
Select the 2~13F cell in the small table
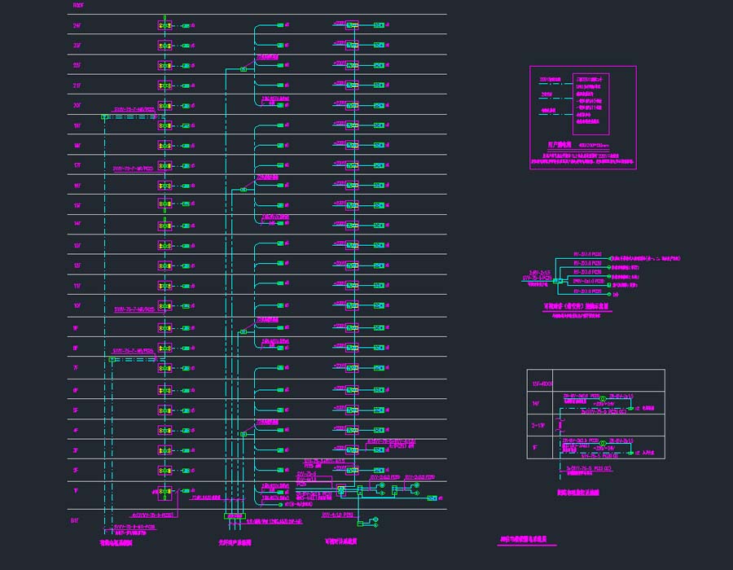[x=538, y=426]
